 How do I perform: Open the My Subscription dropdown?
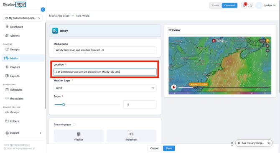click(23, 18)
